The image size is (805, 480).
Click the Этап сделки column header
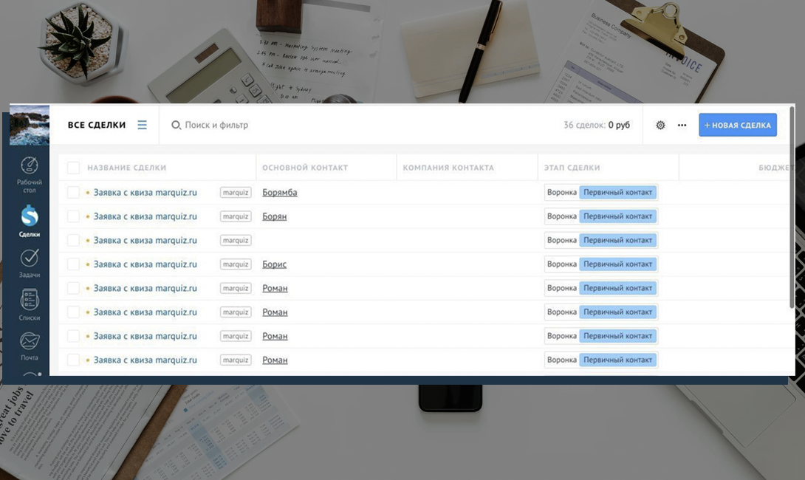pos(572,168)
